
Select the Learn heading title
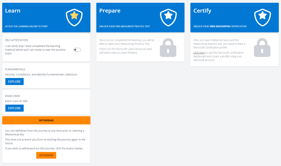[13, 11]
